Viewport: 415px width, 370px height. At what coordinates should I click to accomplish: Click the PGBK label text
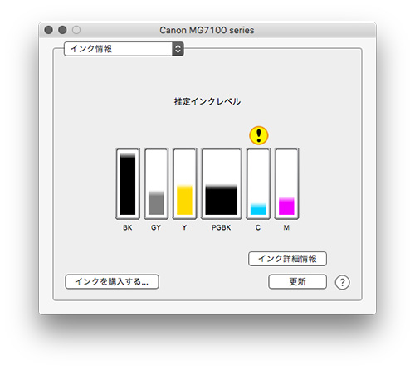point(221,227)
